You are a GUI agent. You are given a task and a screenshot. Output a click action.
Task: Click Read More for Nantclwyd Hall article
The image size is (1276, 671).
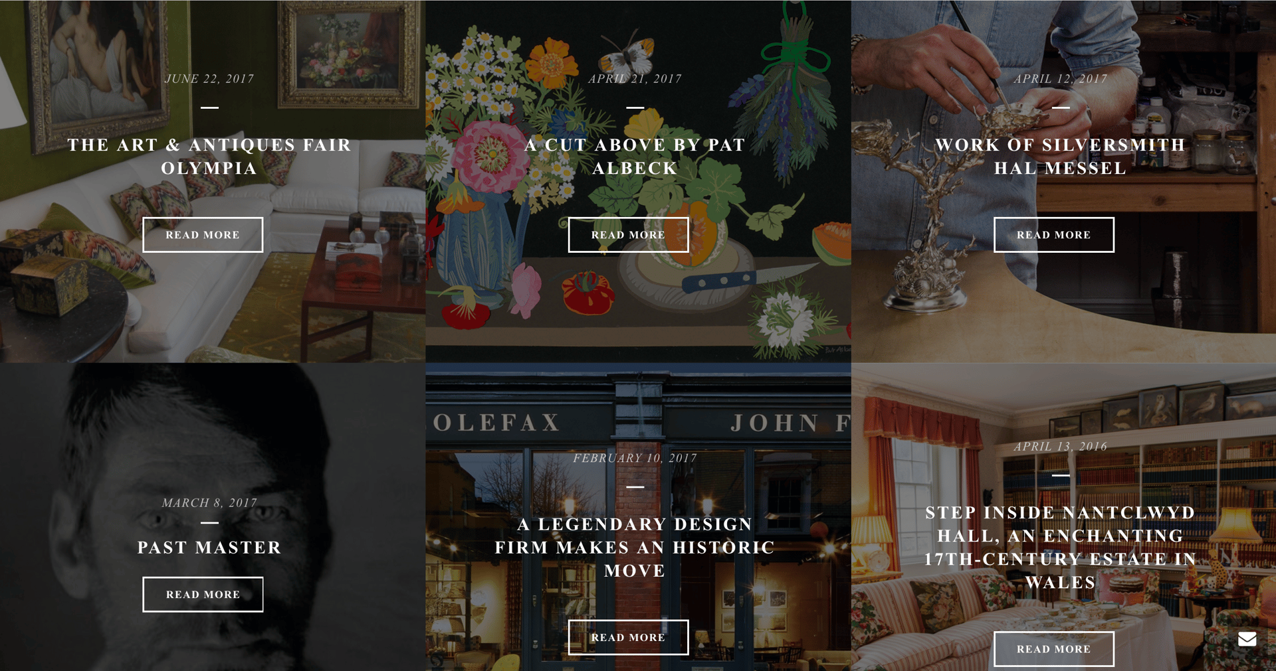click(x=1053, y=649)
